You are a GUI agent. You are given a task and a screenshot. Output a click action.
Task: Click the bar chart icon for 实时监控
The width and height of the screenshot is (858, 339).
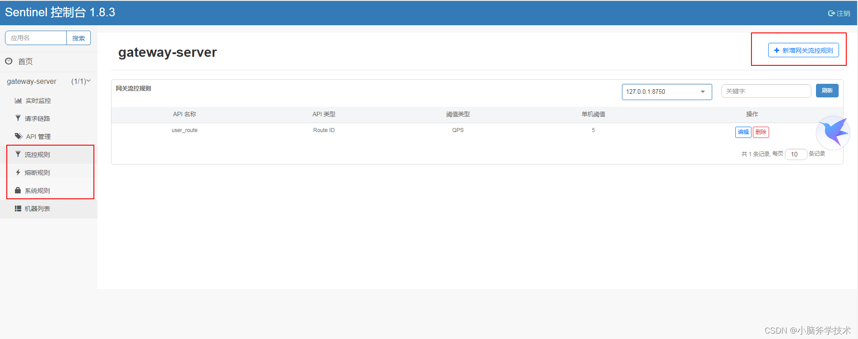18,101
